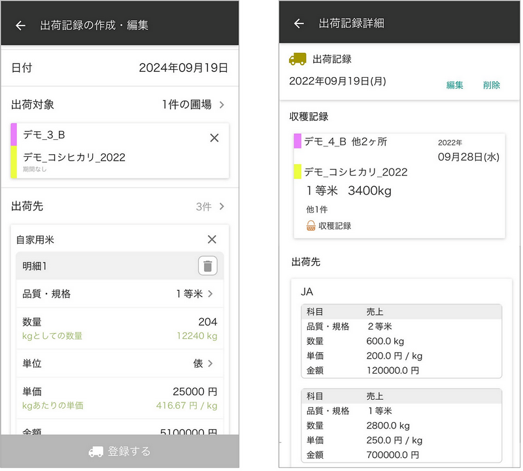Open the 品質・規格 selector showing 1等米
This screenshot has height=471, width=523.
211,294
